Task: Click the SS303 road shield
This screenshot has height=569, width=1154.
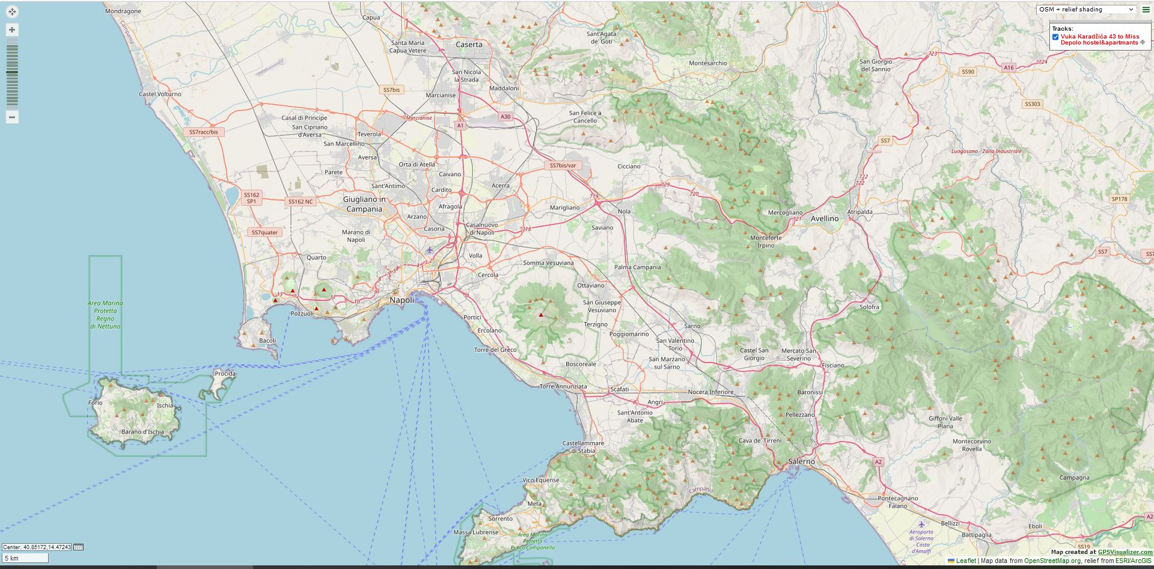Action: click(1032, 104)
